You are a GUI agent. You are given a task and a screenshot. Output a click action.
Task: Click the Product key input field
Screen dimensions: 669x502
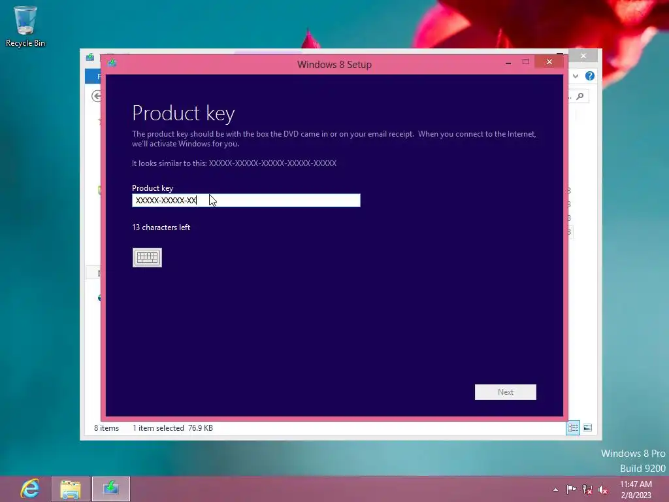pyautogui.click(x=246, y=200)
